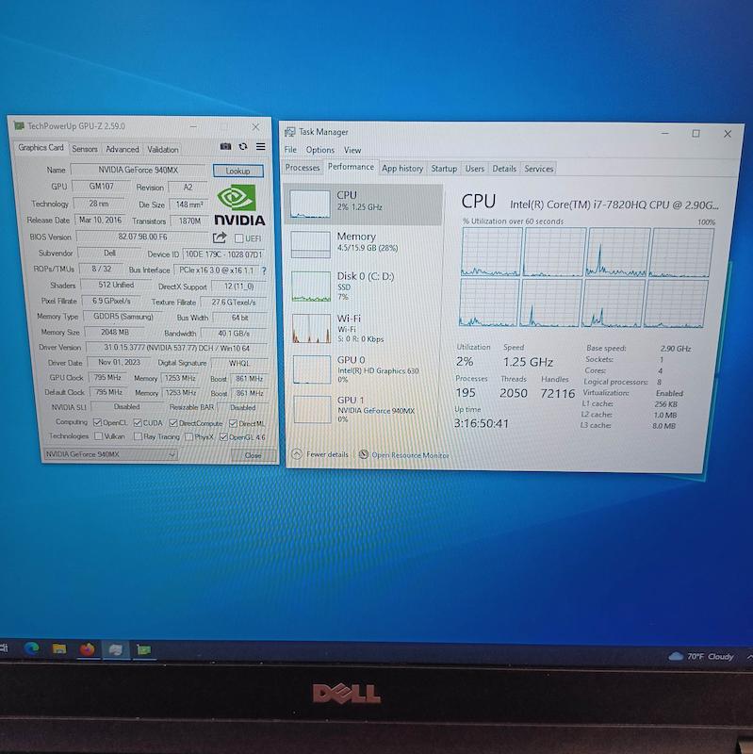Open the Options menu in Task Manager

(x=319, y=150)
